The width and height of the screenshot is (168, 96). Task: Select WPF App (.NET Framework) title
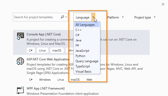coord(46,88)
